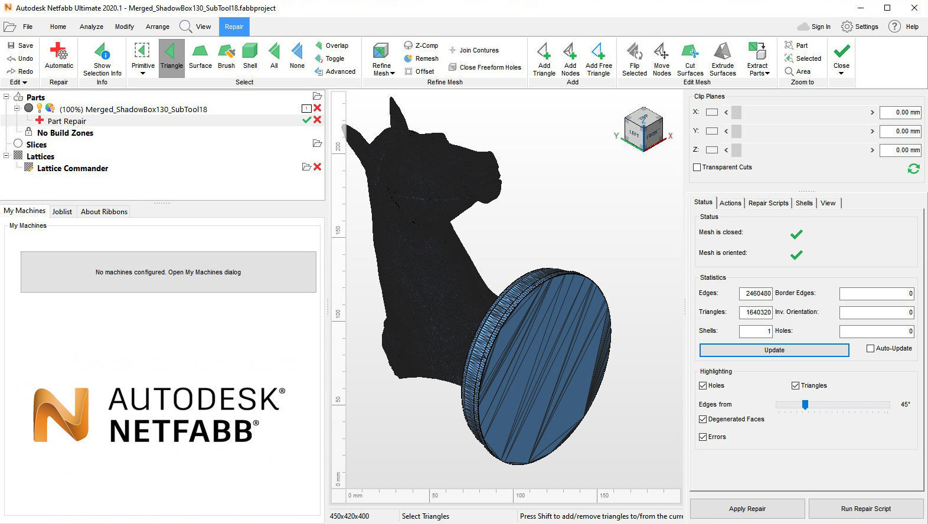Image resolution: width=928 pixels, height=524 pixels.
Task: Activate Move Nodes tool
Action: point(662,59)
